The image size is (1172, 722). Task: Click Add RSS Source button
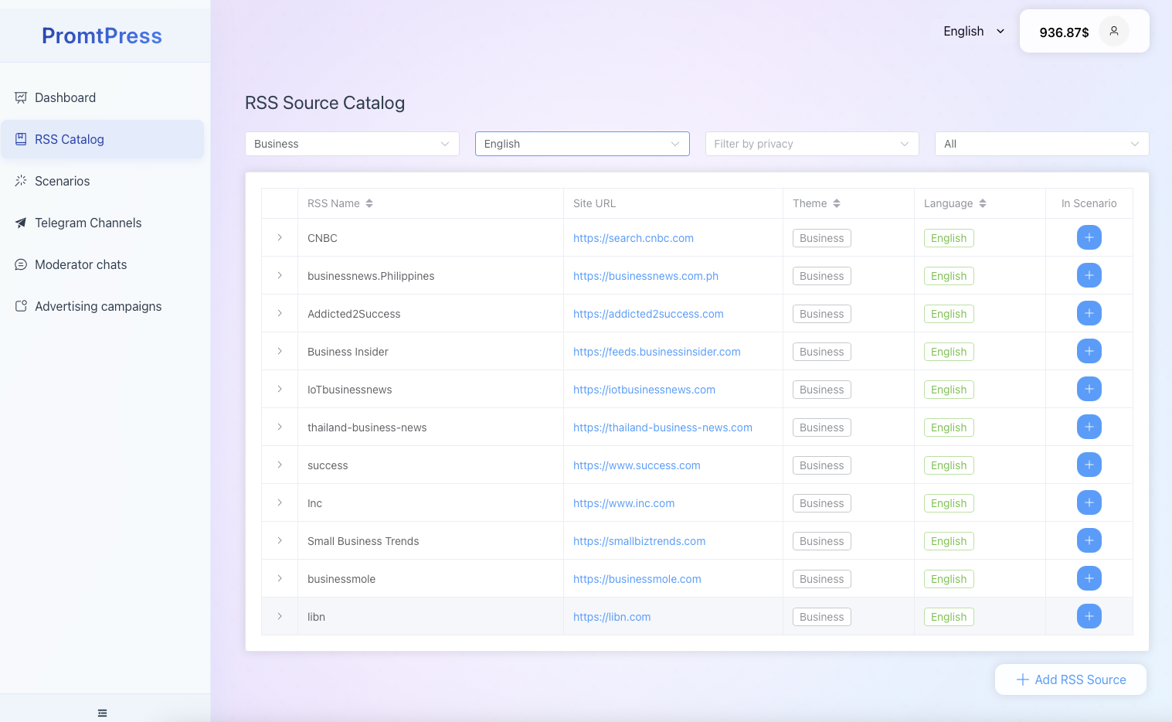point(1071,679)
